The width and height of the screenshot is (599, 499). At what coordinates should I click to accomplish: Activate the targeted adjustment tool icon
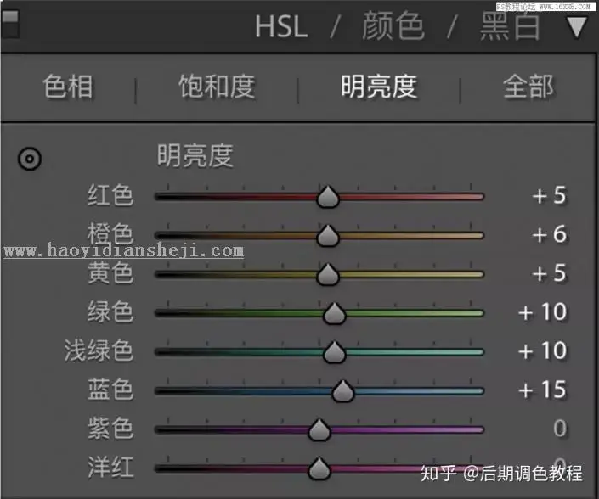(30, 159)
